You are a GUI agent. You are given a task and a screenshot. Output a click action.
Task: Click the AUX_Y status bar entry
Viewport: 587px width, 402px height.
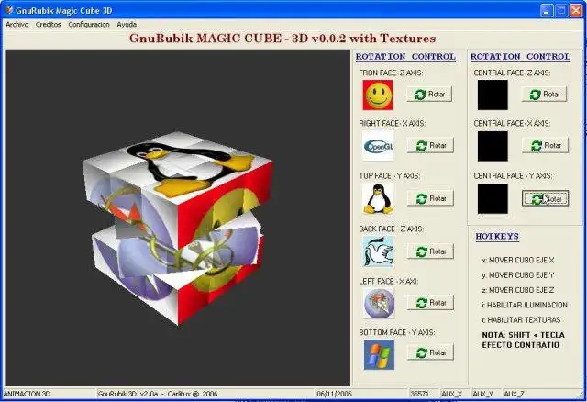coord(483,394)
